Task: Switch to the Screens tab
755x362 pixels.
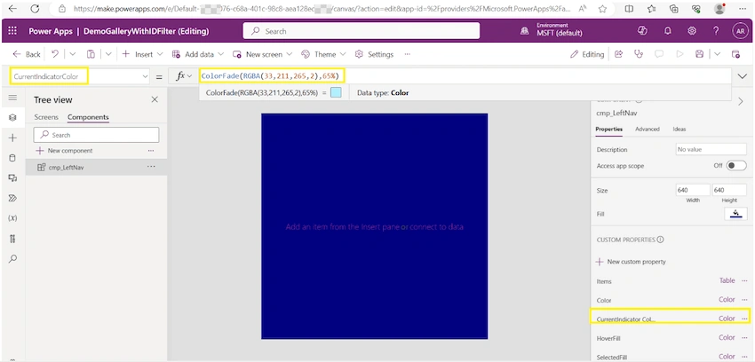Action: click(x=46, y=117)
